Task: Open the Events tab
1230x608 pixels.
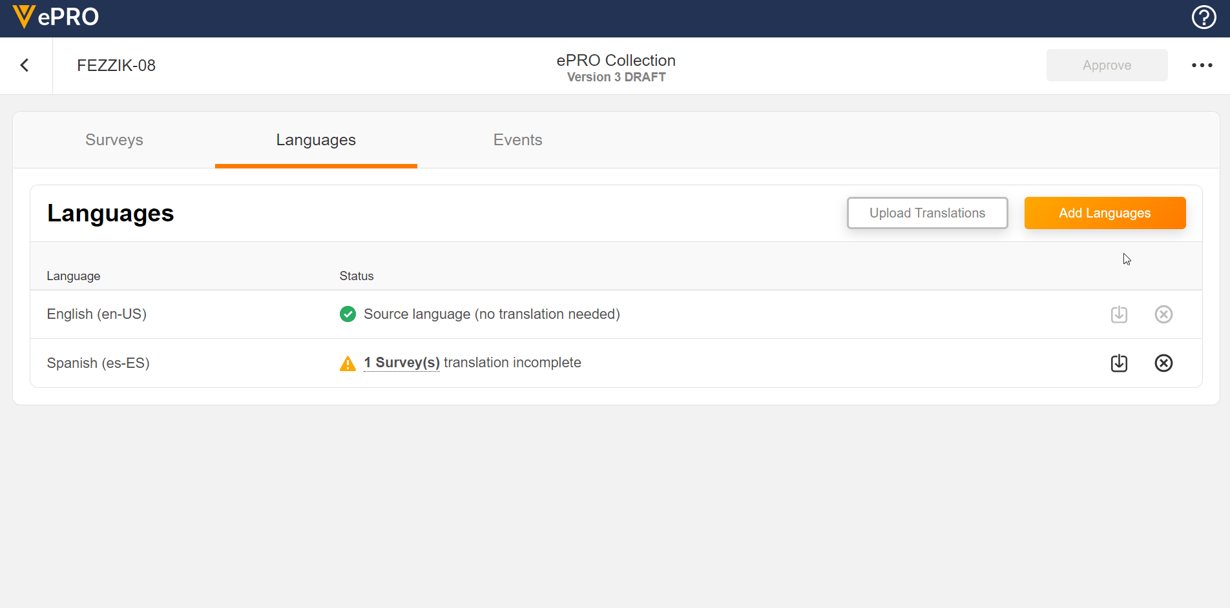Action: (x=517, y=140)
